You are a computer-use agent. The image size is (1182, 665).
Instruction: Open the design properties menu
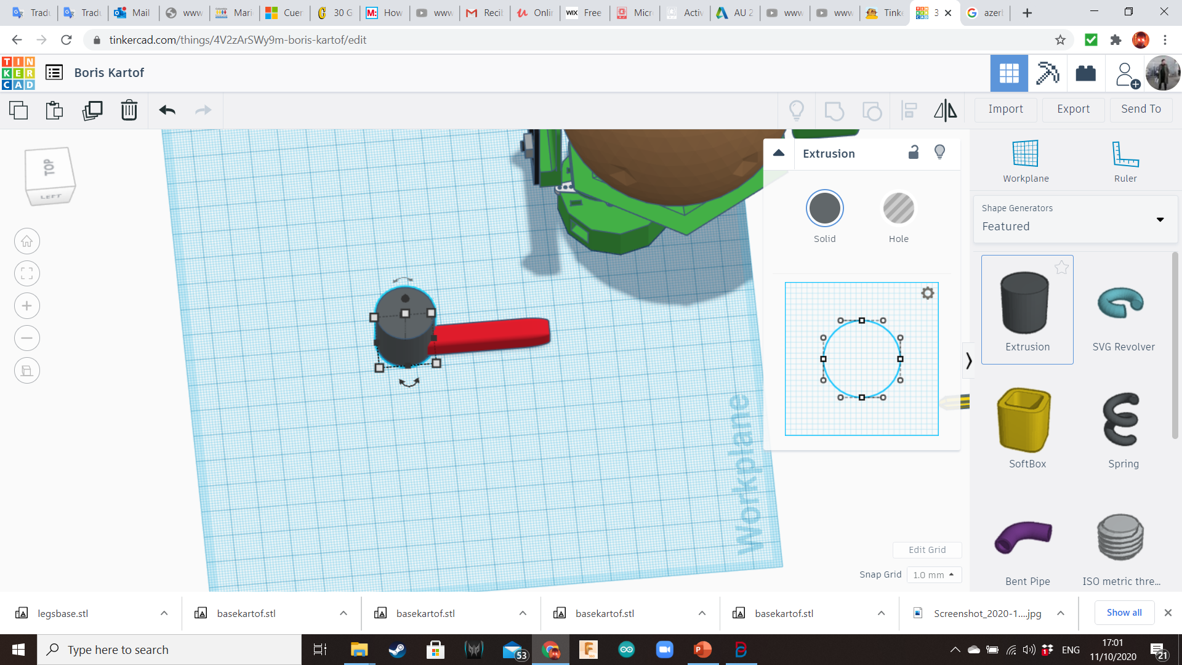pyautogui.click(x=54, y=72)
